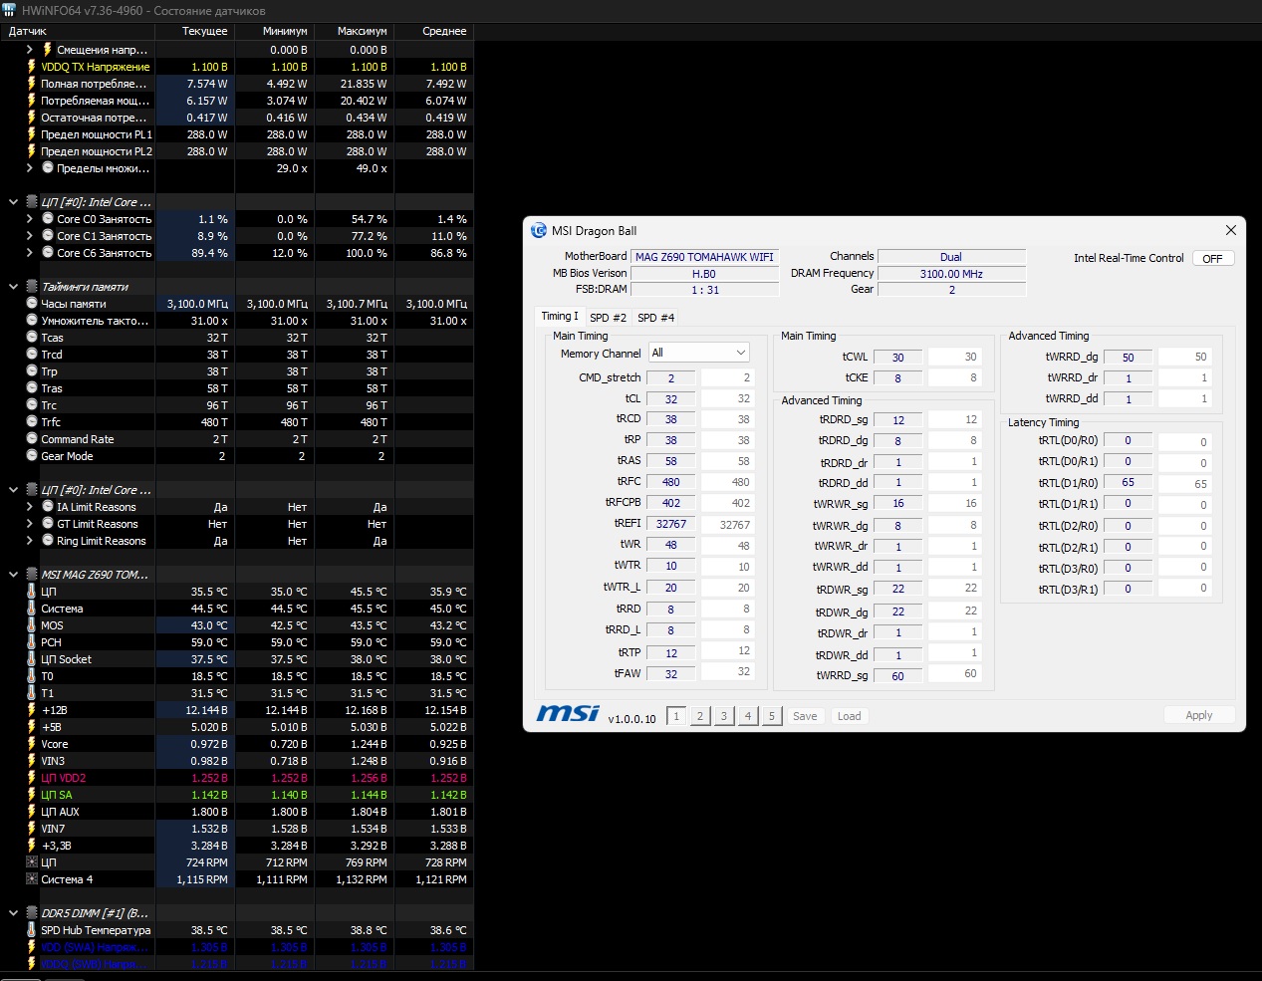Click the Минимум column header

click(x=275, y=31)
